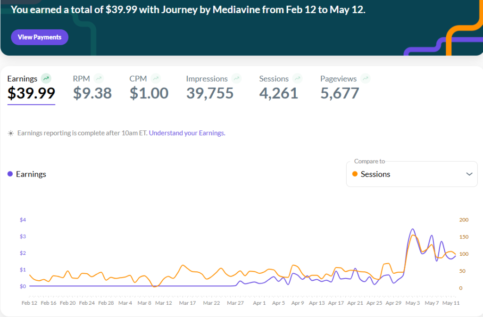Click the Apr 9 x-axis date label
Screen dimensions: 483x317
[x=298, y=303]
